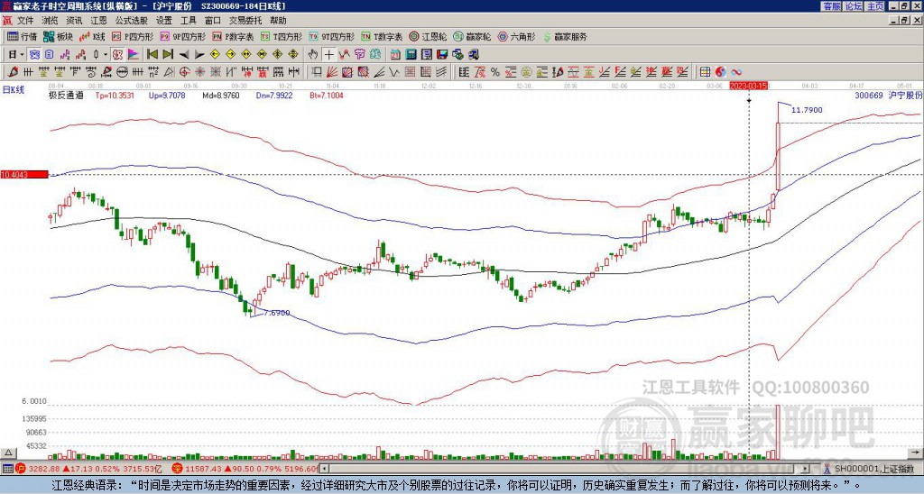Click the 11.7900 high price label
This screenshot has width=924, height=494.
[807, 110]
